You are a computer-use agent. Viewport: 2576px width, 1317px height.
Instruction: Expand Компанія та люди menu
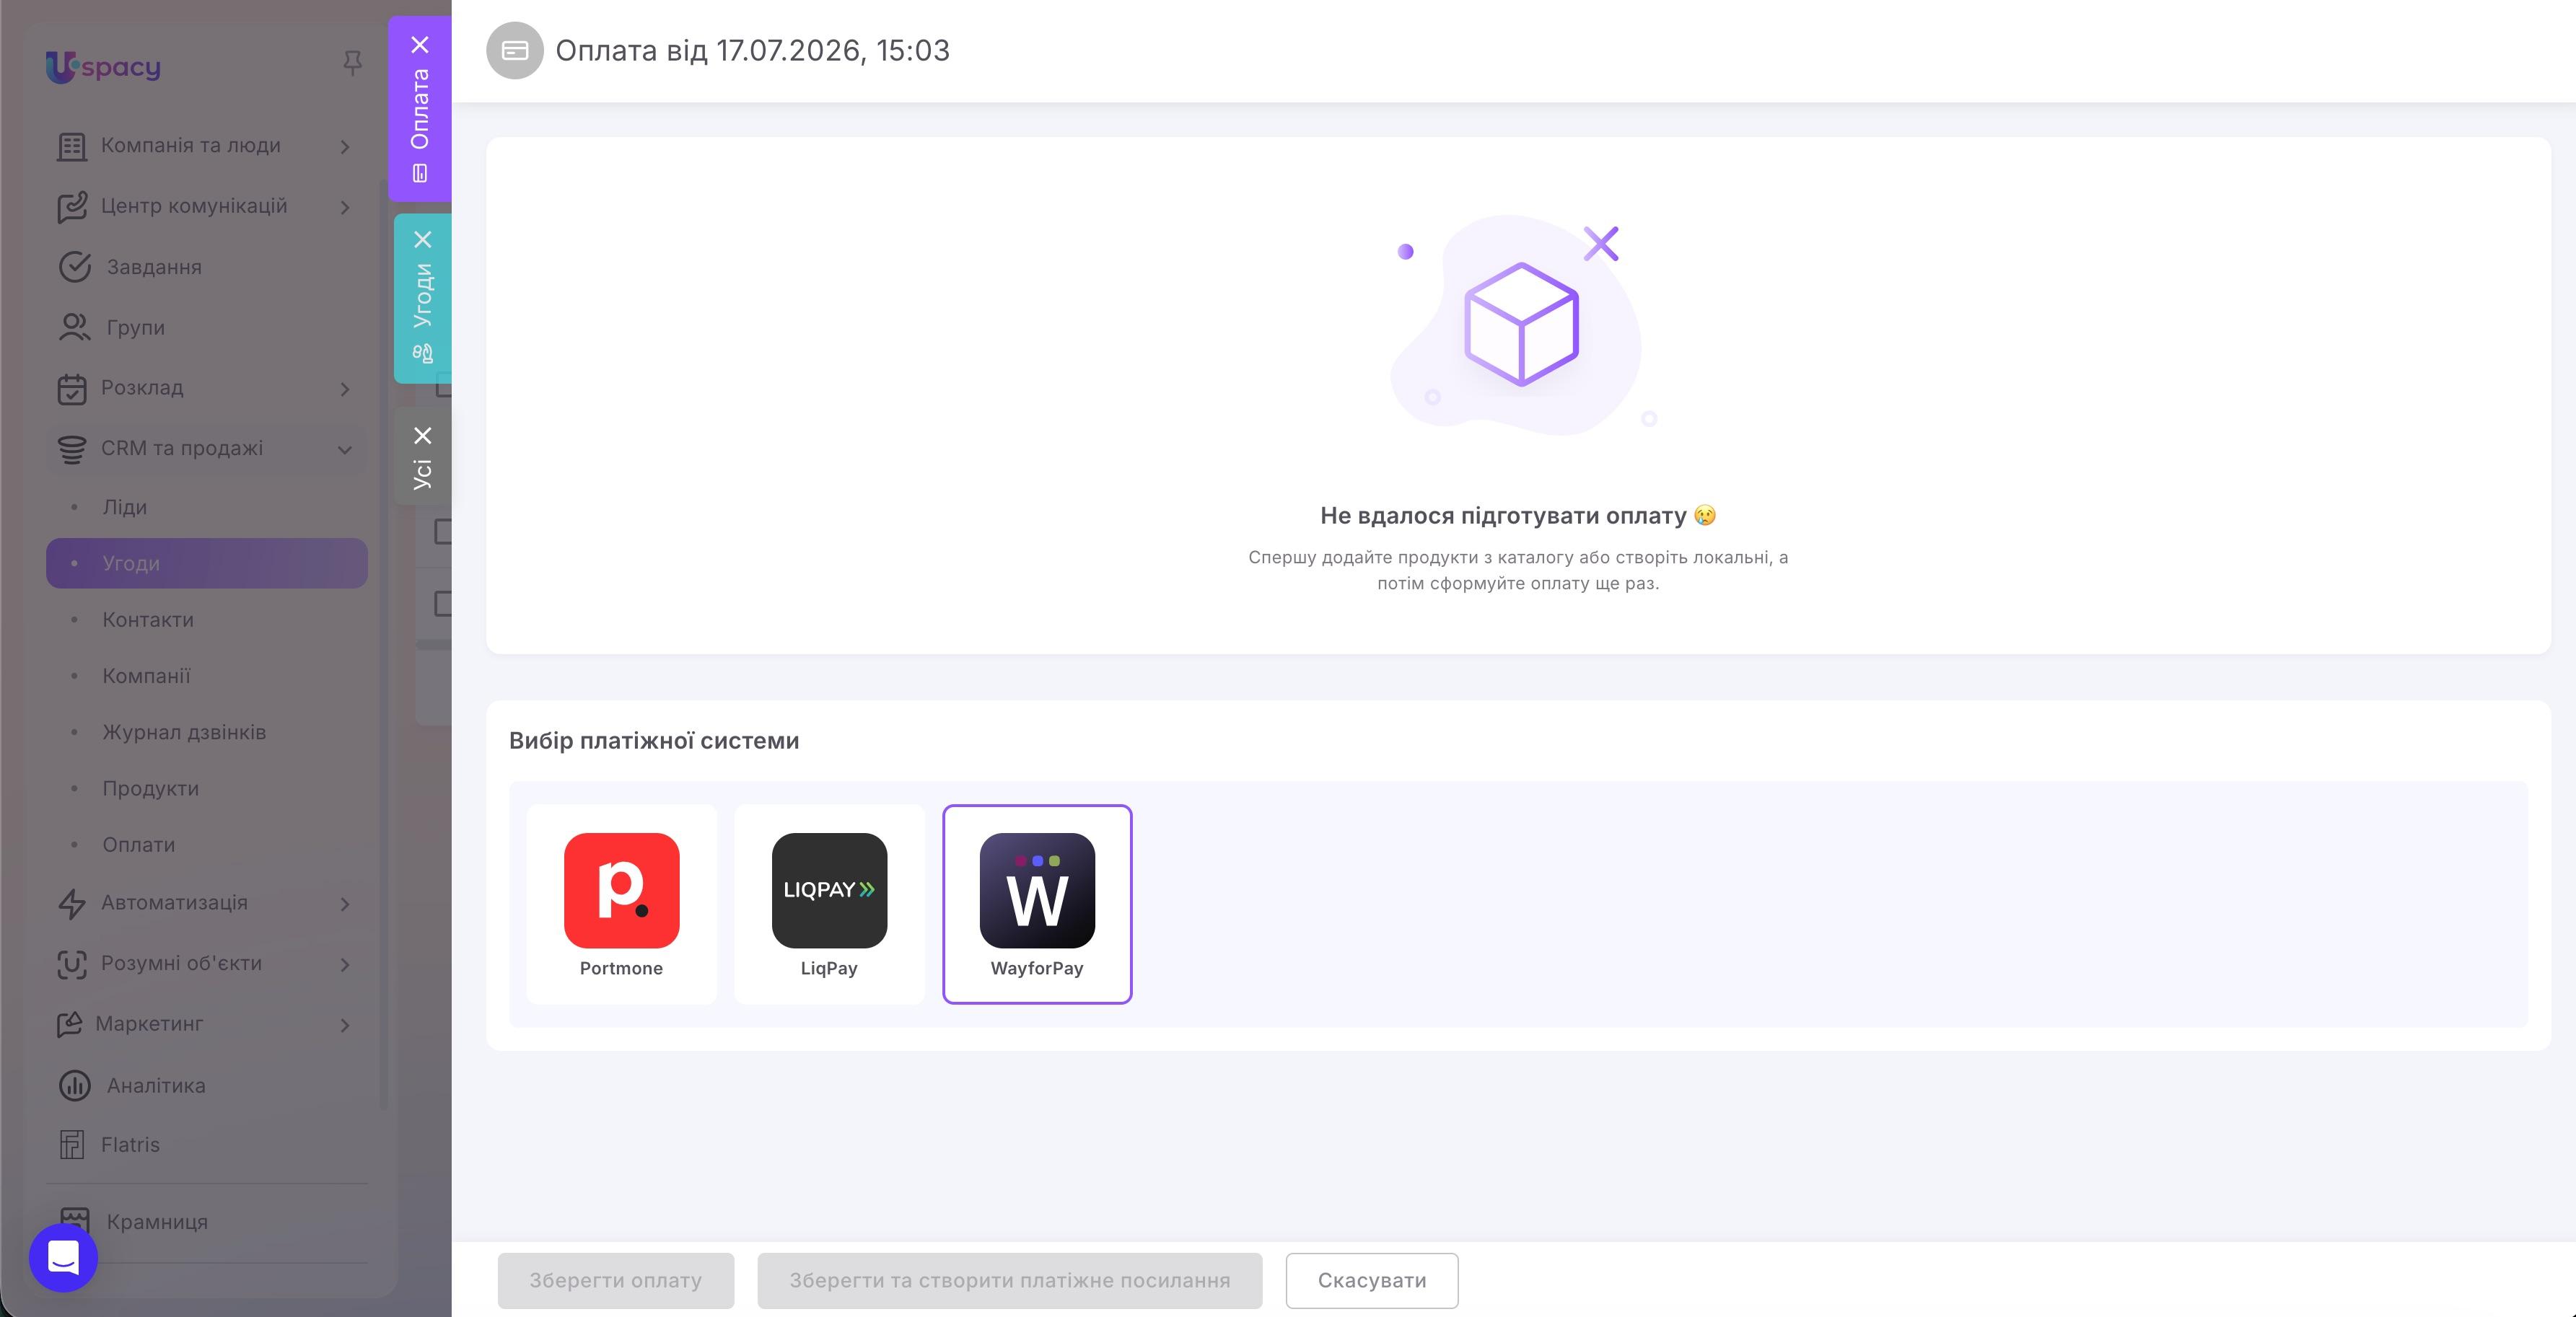[x=345, y=147]
